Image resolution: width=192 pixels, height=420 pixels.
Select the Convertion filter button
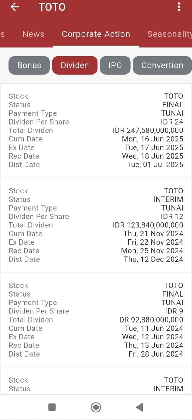pos(162,65)
